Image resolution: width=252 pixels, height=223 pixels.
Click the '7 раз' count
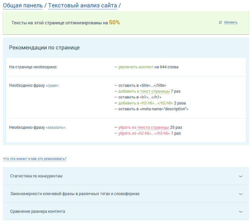point(176,91)
